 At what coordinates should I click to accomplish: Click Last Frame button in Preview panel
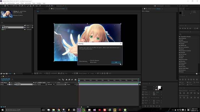click(x=190, y=28)
